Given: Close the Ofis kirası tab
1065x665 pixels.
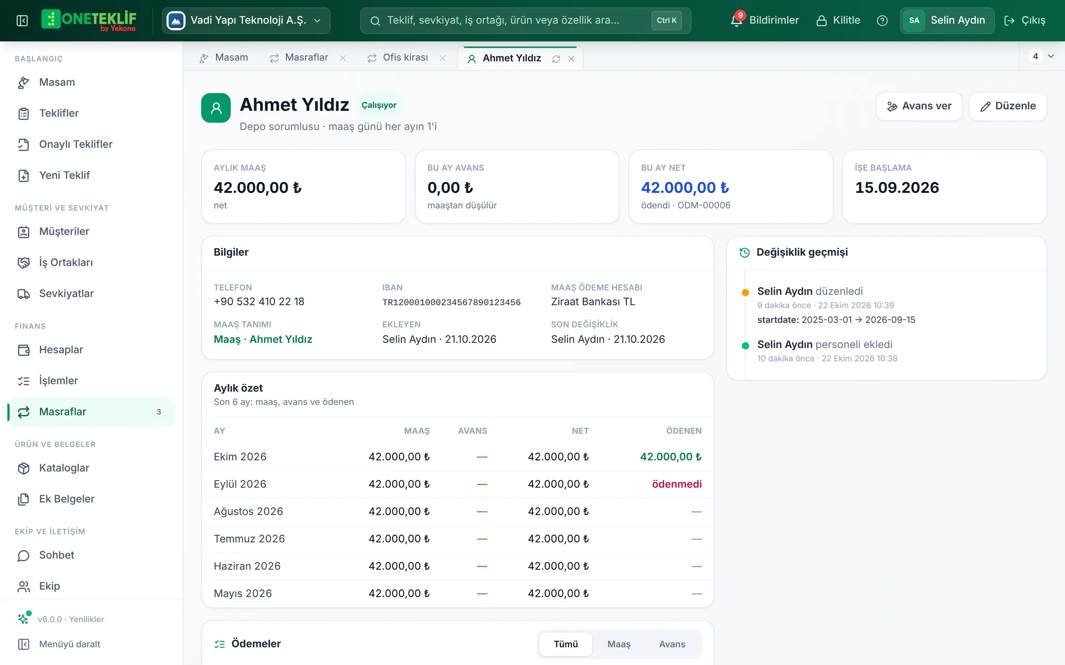Looking at the screenshot, I should [x=442, y=58].
